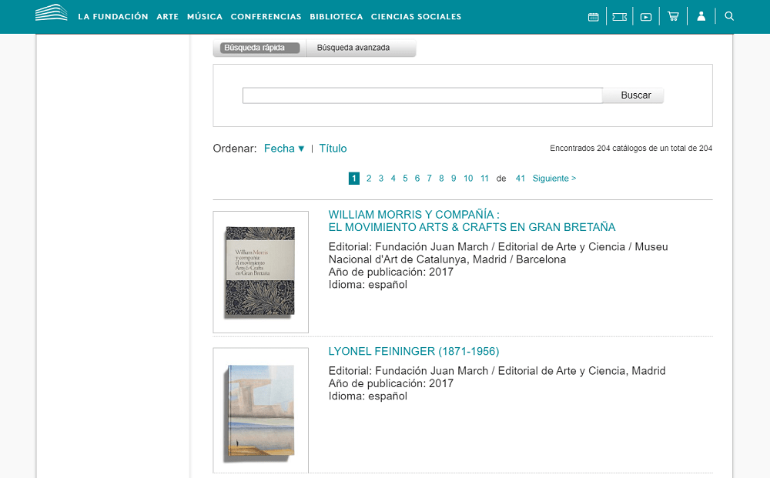Image resolution: width=770 pixels, height=478 pixels.
Task: Click William Morris 'Año de publicación: 2017' text
Action: coord(391,272)
